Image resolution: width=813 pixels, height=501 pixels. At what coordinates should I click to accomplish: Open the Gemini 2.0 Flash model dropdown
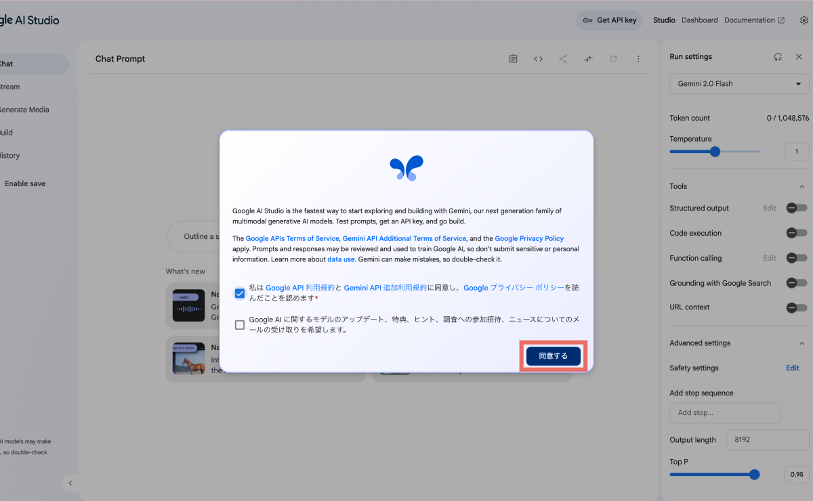(739, 84)
